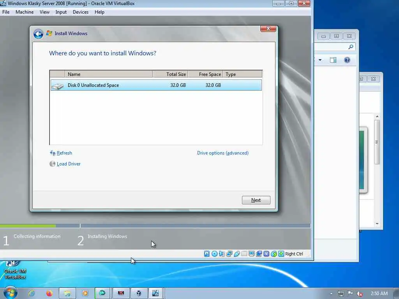Switch to the running VM taskbar icon

[x=155, y=294]
